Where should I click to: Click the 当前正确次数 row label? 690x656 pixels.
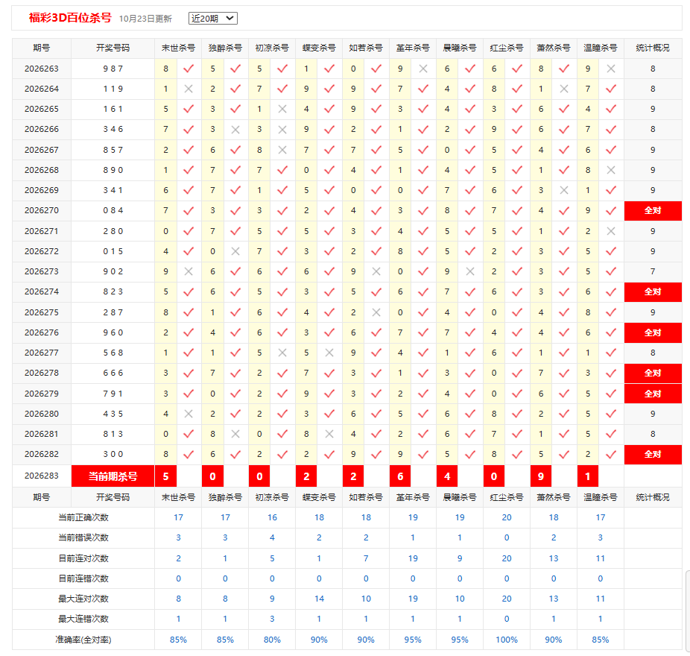click(83, 518)
